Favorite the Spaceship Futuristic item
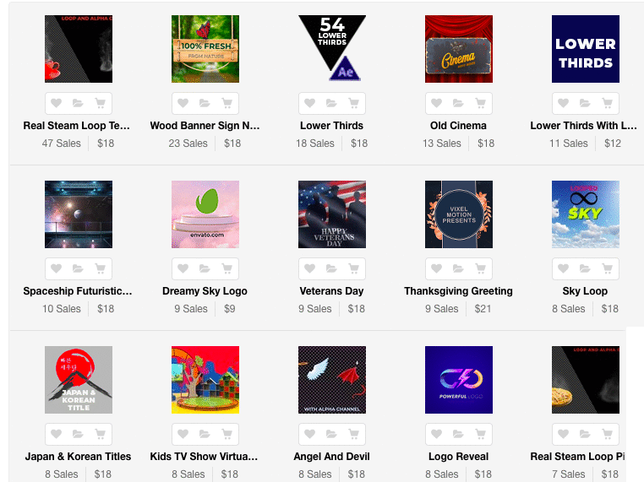Viewport: 644px width, 482px height. pos(57,268)
